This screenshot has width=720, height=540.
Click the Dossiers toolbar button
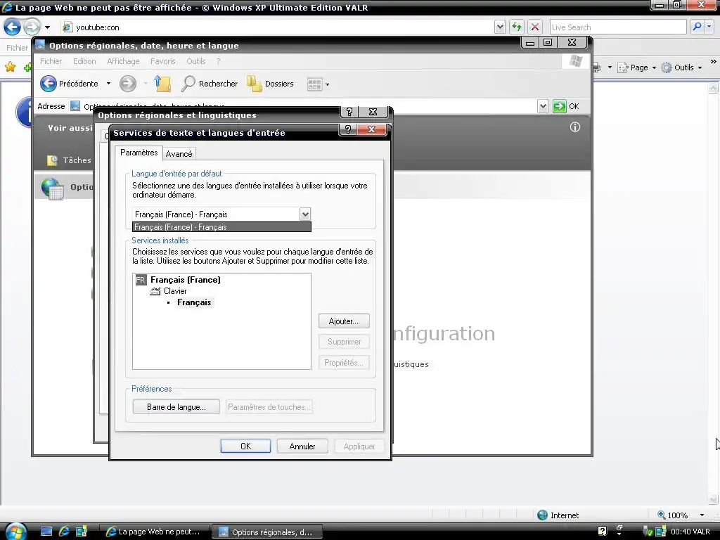pos(270,84)
